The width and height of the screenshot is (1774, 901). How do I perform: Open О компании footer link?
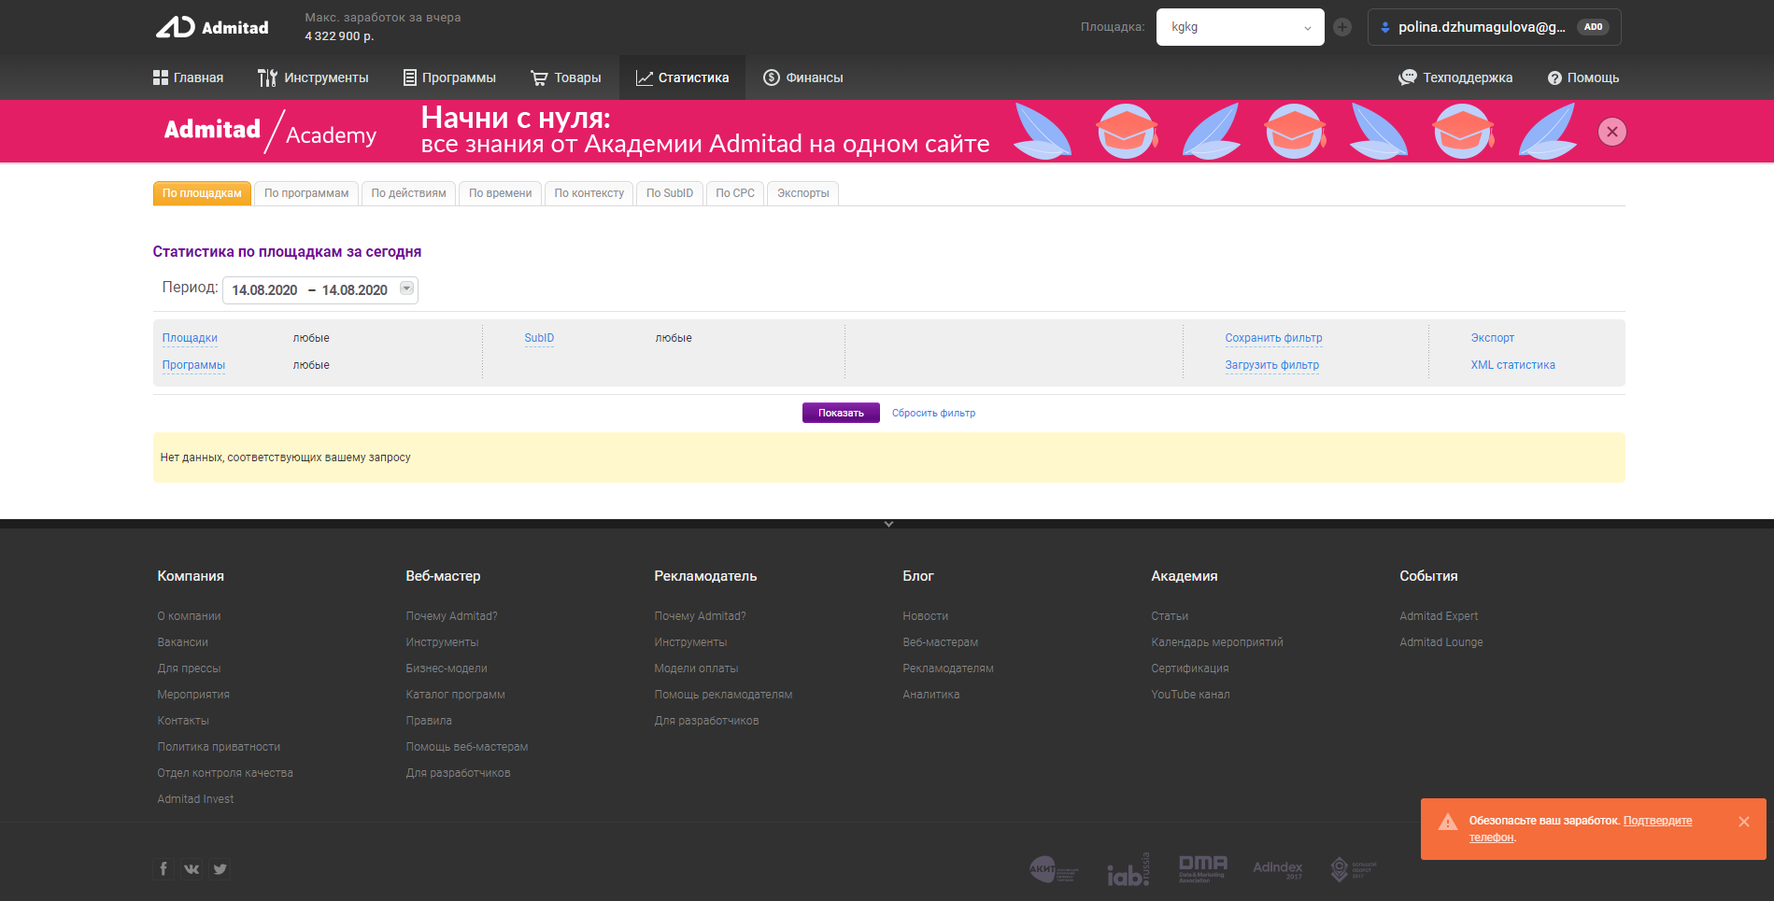(x=190, y=616)
